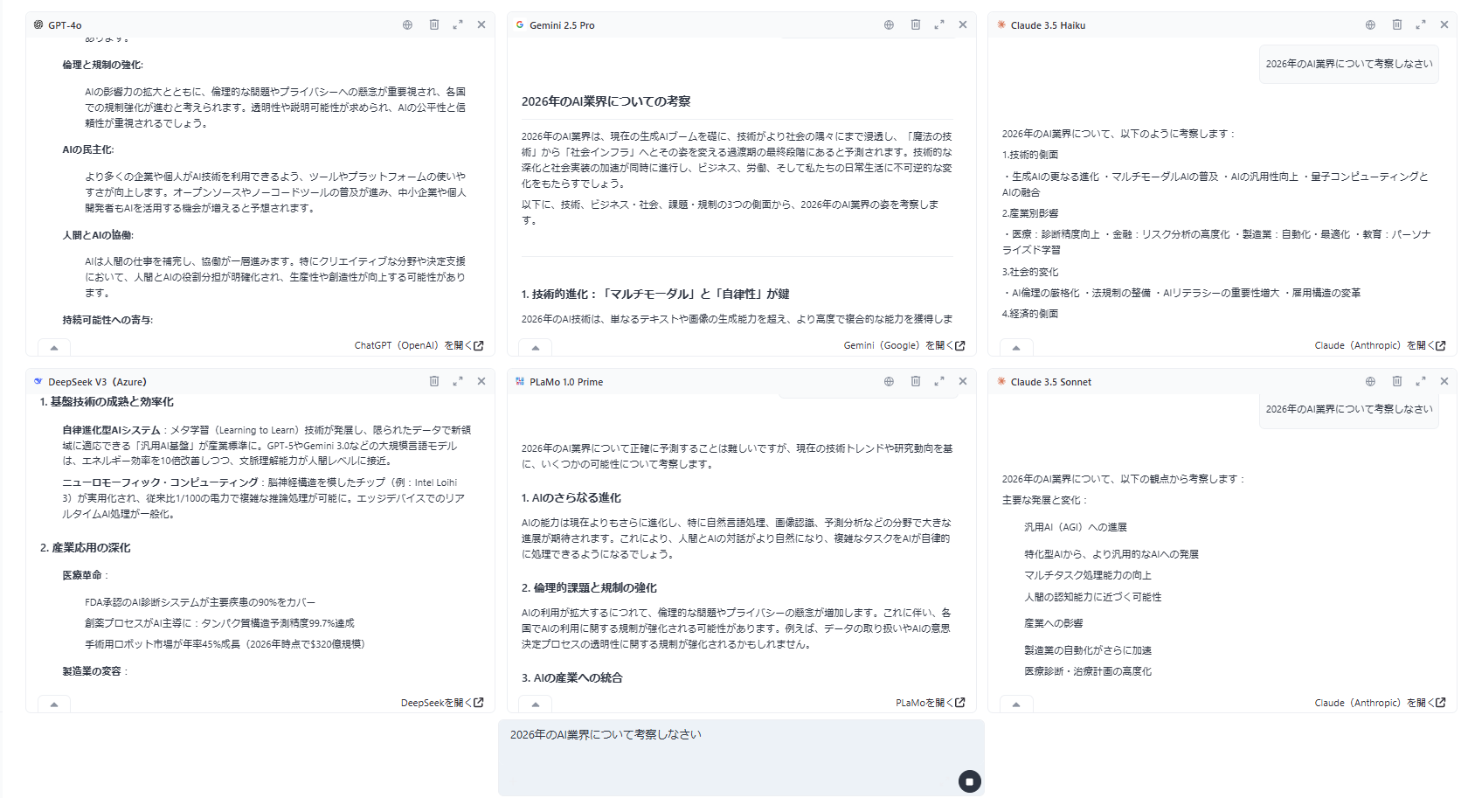The height and width of the screenshot is (798, 1461).
Task: Click 汎用AI（AGI）への進展 line in Sonnet panel
Action: coord(1076,527)
